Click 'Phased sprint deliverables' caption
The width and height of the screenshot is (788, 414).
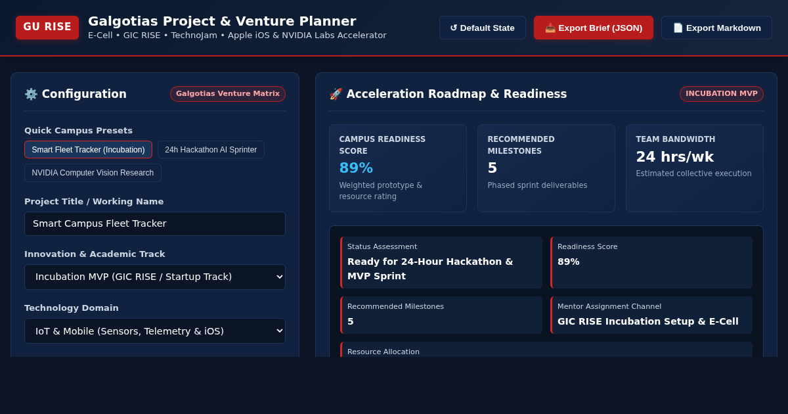pyautogui.click(x=537, y=185)
